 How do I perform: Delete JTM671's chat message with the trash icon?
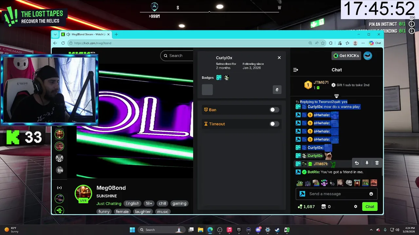(x=377, y=163)
